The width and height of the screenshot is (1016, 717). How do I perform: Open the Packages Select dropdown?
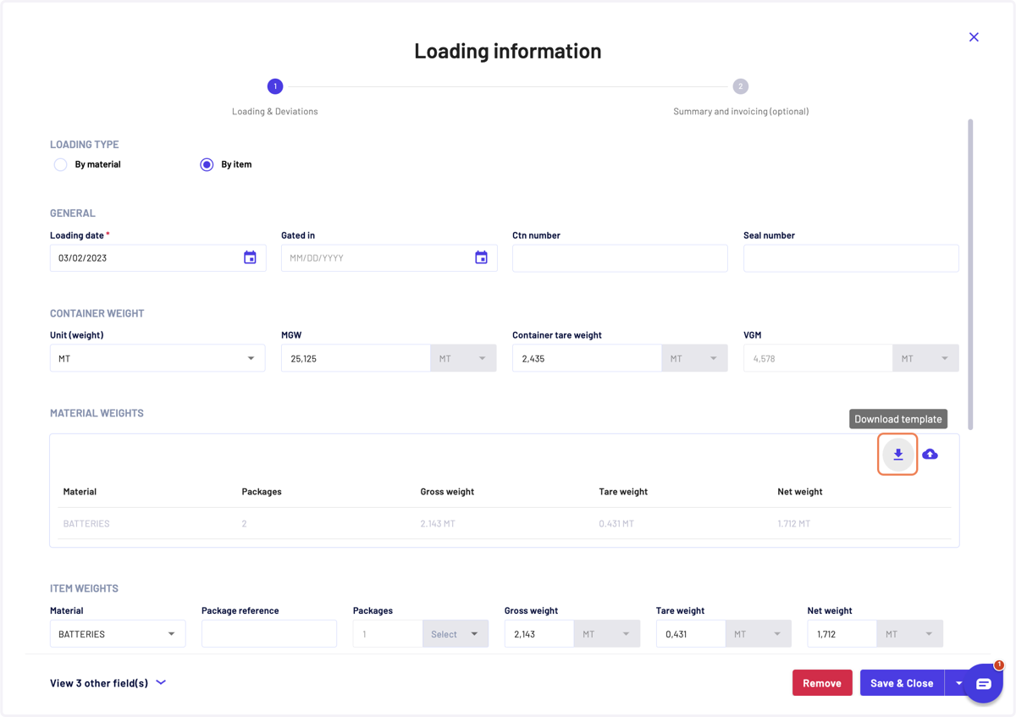pos(456,634)
